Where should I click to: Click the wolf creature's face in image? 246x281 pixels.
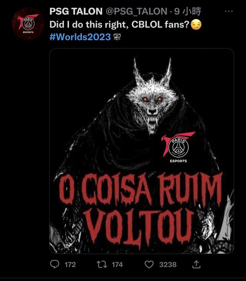coord(152,104)
